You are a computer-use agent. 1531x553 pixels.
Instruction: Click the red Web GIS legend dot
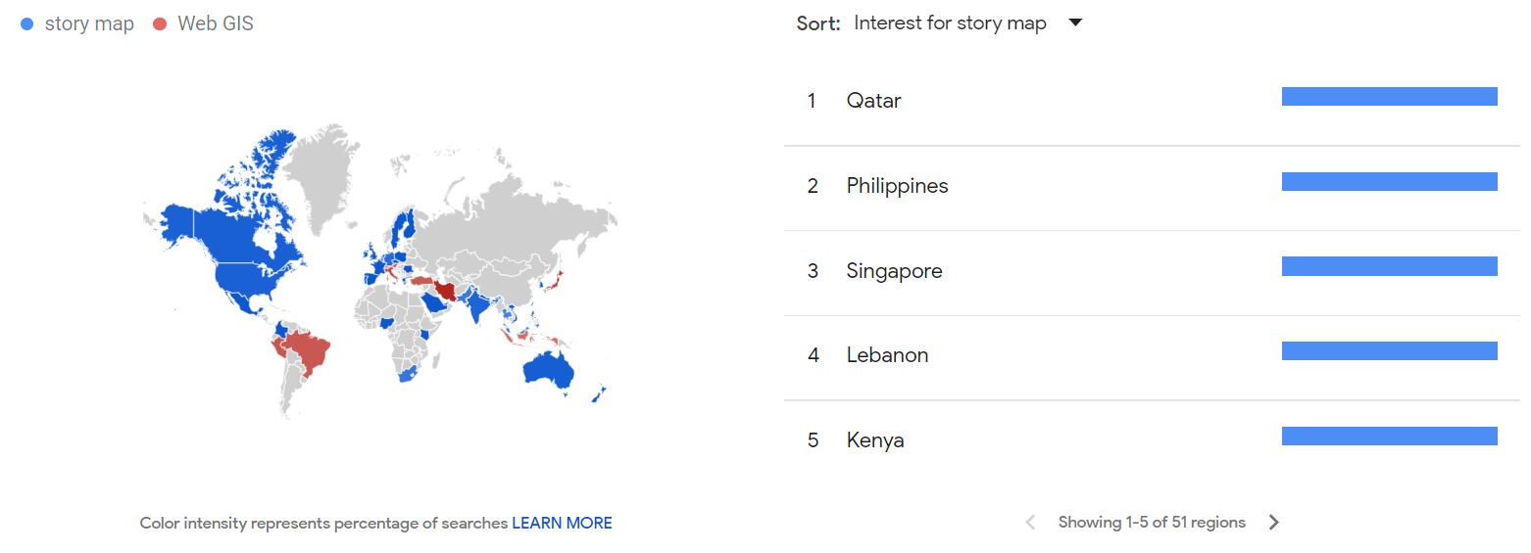[160, 24]
